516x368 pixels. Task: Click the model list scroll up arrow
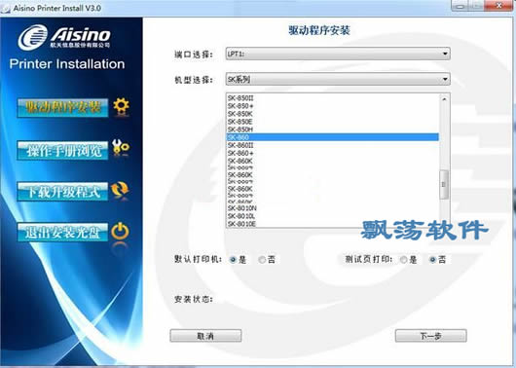[x=444, y=99]
